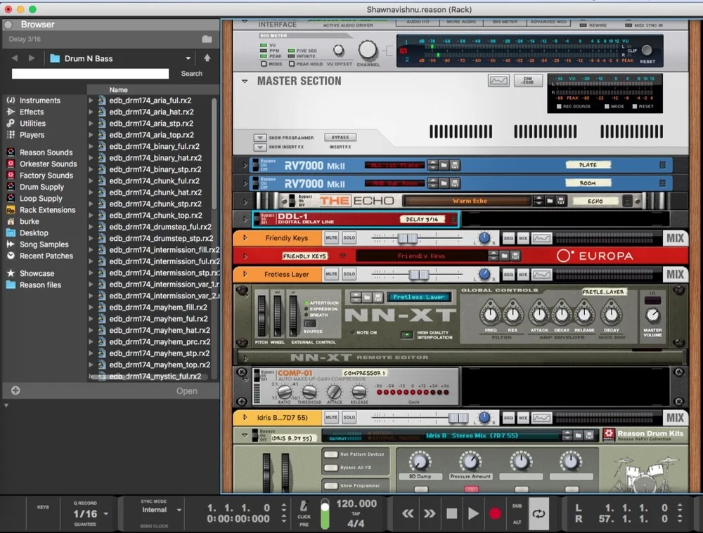Open the Audio I/O tab on Hardware Interface
703x533 pixels.
point(418,22)
